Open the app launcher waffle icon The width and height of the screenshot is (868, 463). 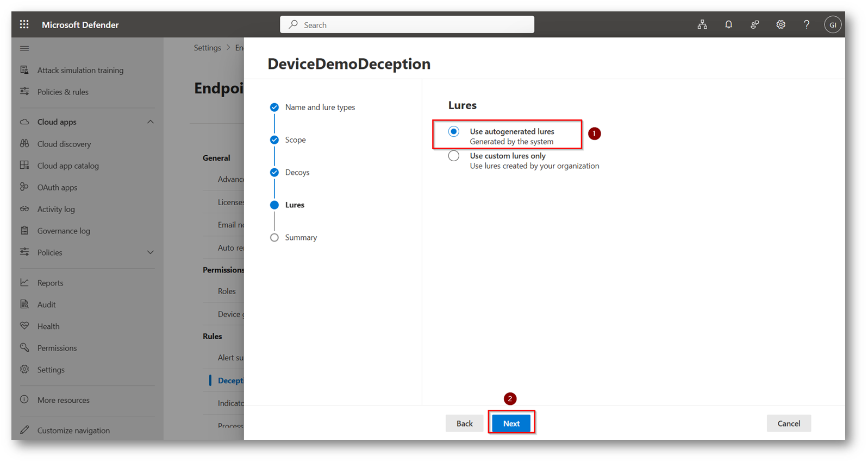pyautogui.click(x=24, y=24)
